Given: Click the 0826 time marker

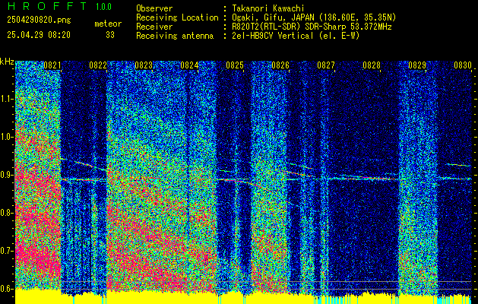Looking at the screenshot, I should tap(280, 65).
